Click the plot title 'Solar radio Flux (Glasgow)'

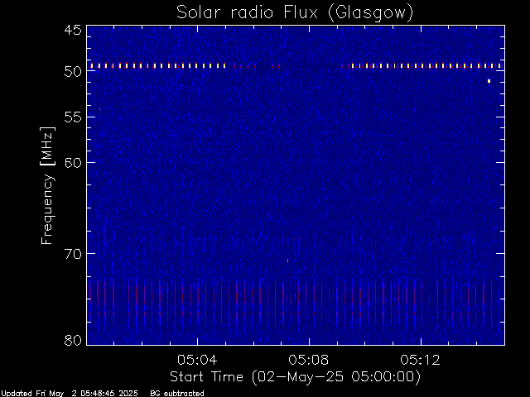(x=295, y=12)
